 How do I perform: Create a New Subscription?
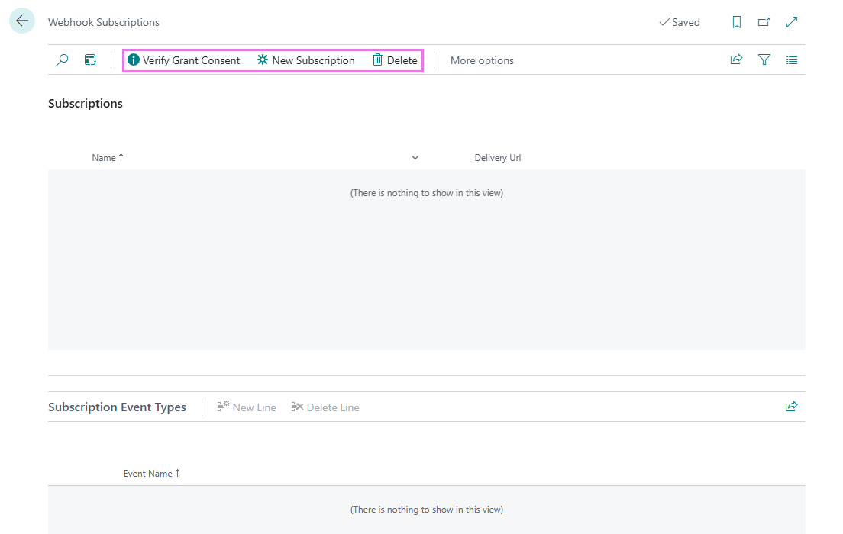[306, 60]
